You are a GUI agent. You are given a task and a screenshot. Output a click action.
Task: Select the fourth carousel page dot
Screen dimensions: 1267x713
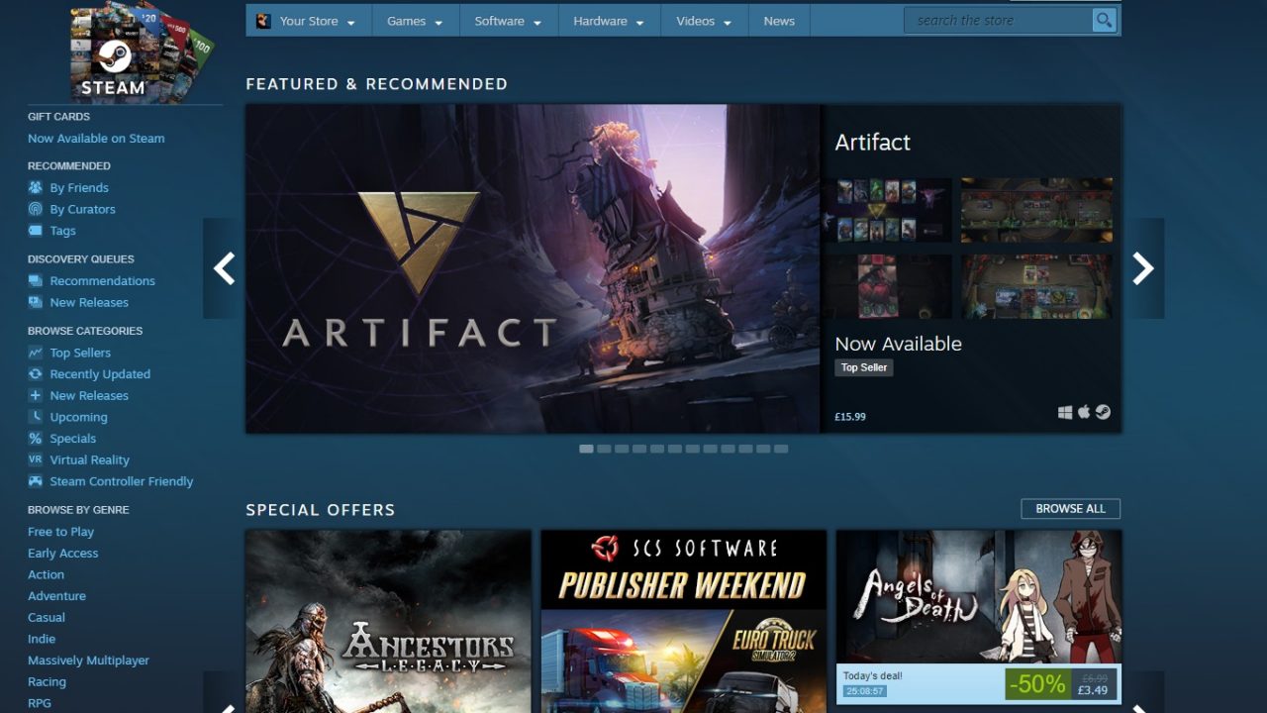point(639,449)
